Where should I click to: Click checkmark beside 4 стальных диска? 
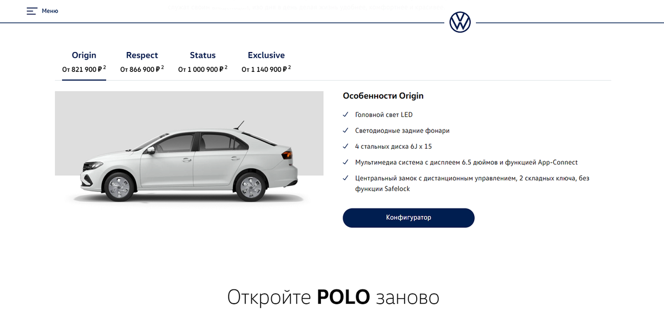tap(345, 147)
